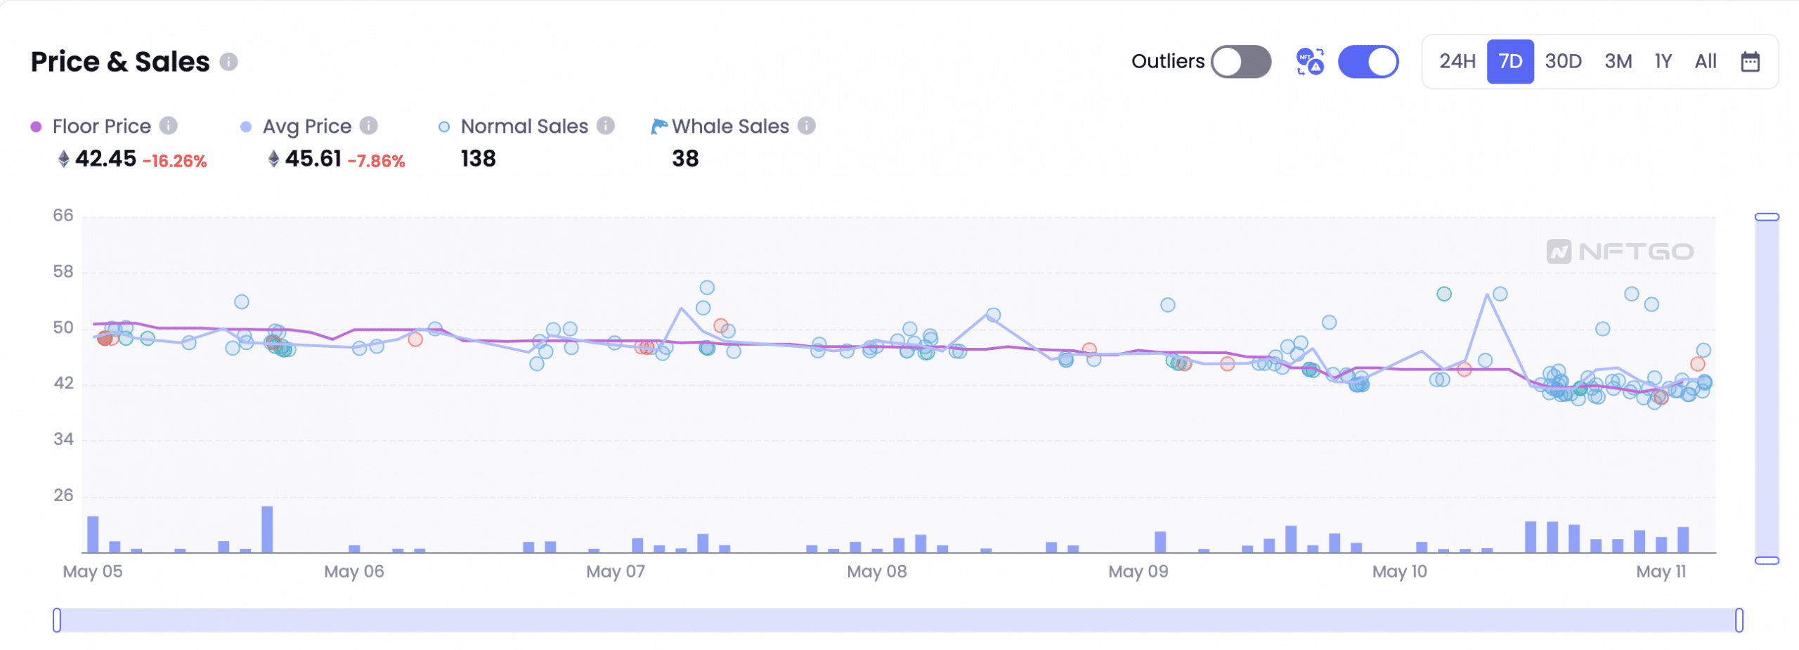Click the Whale Sales info icon
The width and height of the screenshot is (1799, 650).
pos(807,126)
